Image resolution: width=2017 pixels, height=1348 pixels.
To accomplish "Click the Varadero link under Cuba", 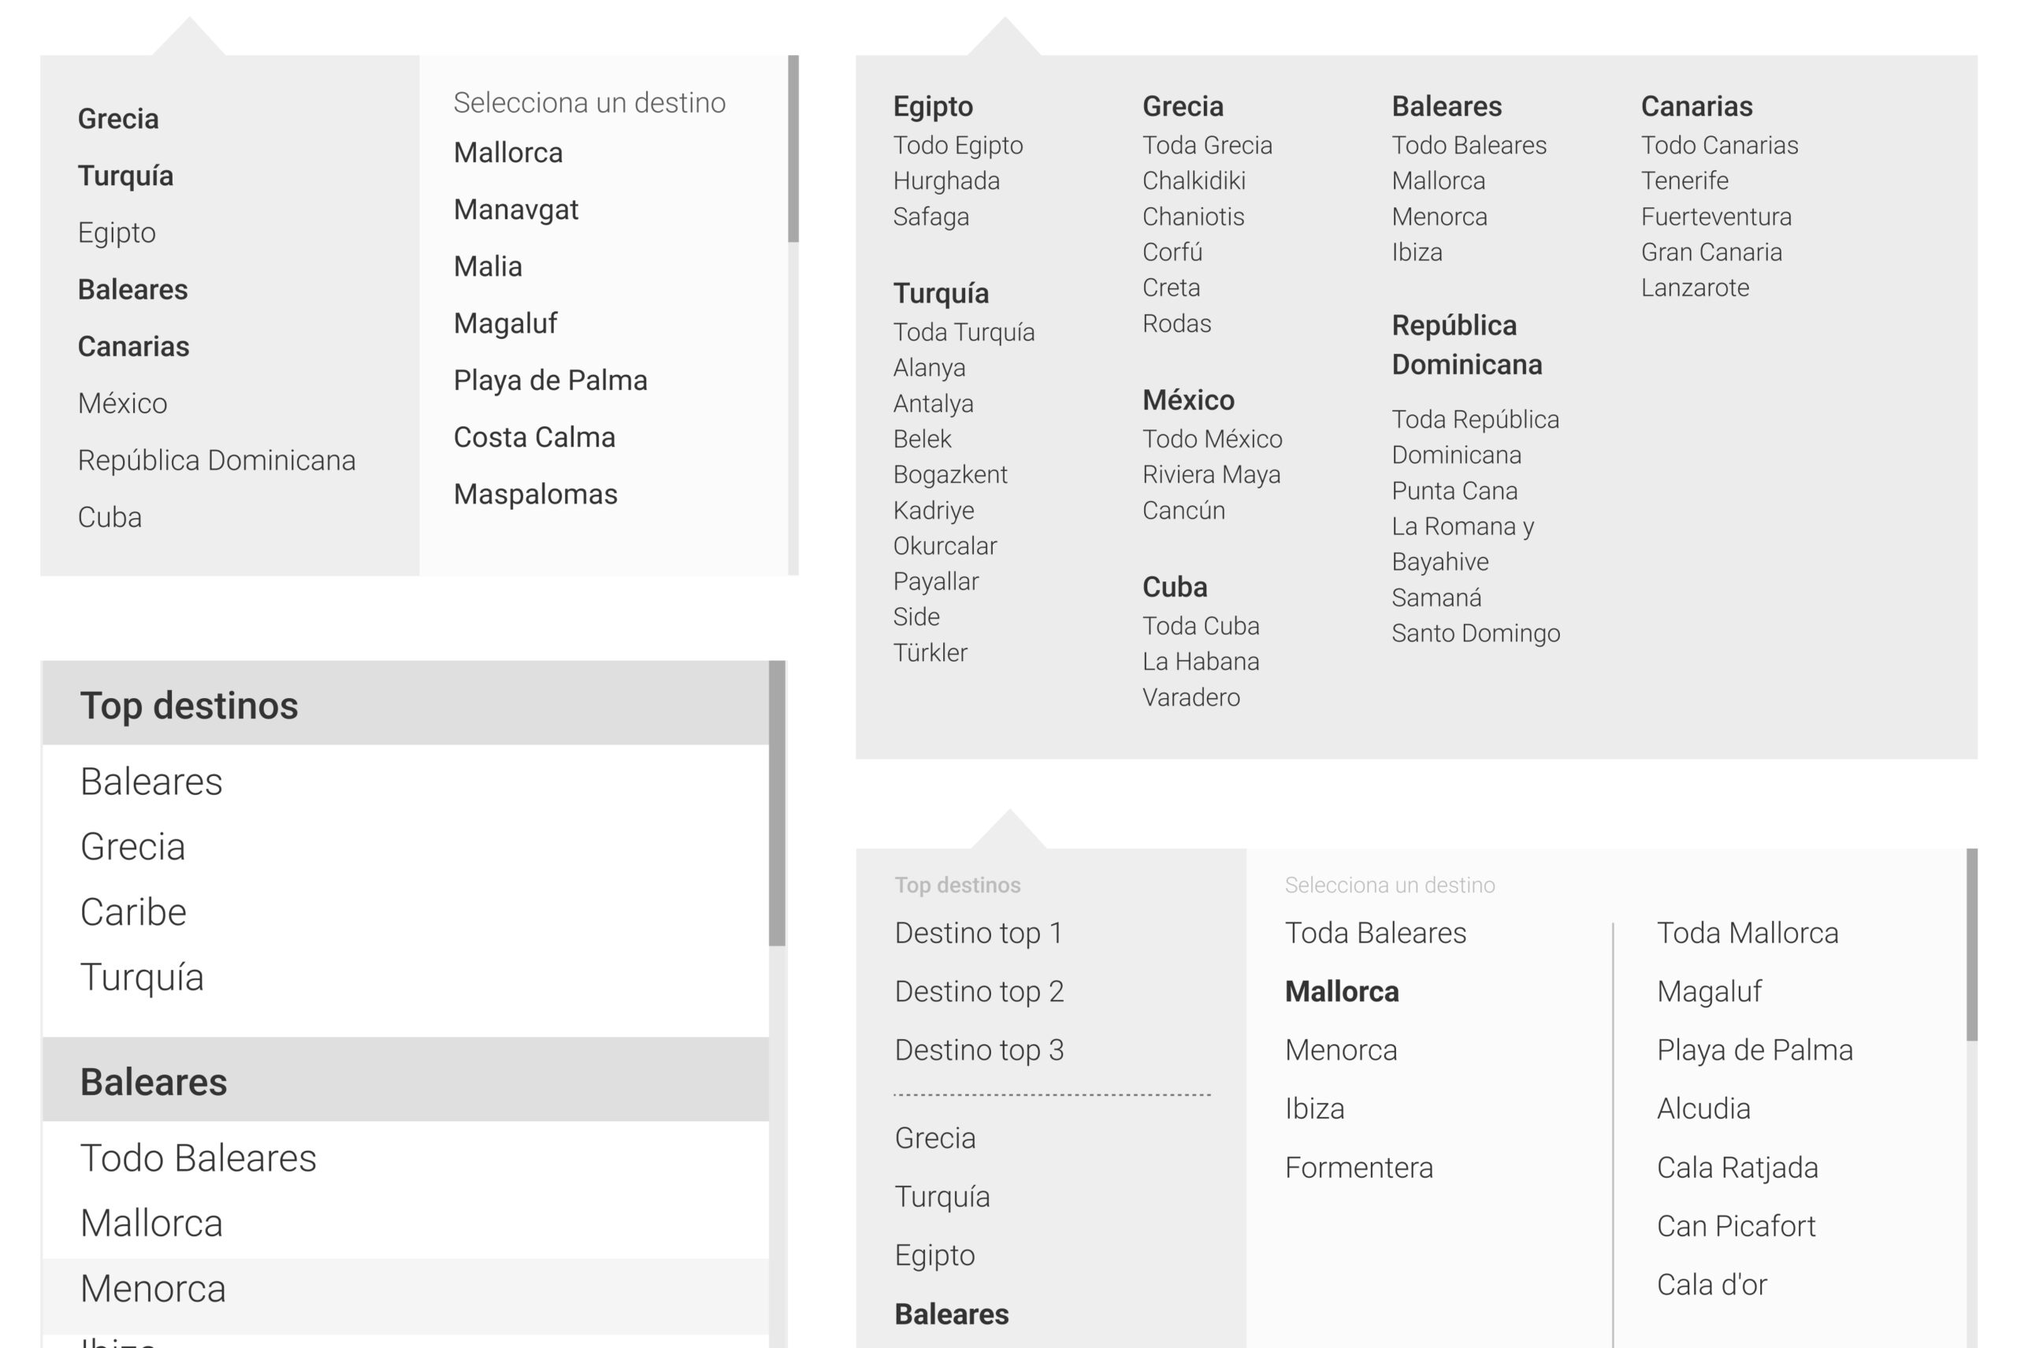I will pyautogui.click(x=1191, y=697).
